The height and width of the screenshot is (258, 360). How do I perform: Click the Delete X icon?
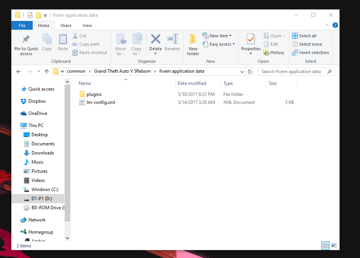coord(155,39)
